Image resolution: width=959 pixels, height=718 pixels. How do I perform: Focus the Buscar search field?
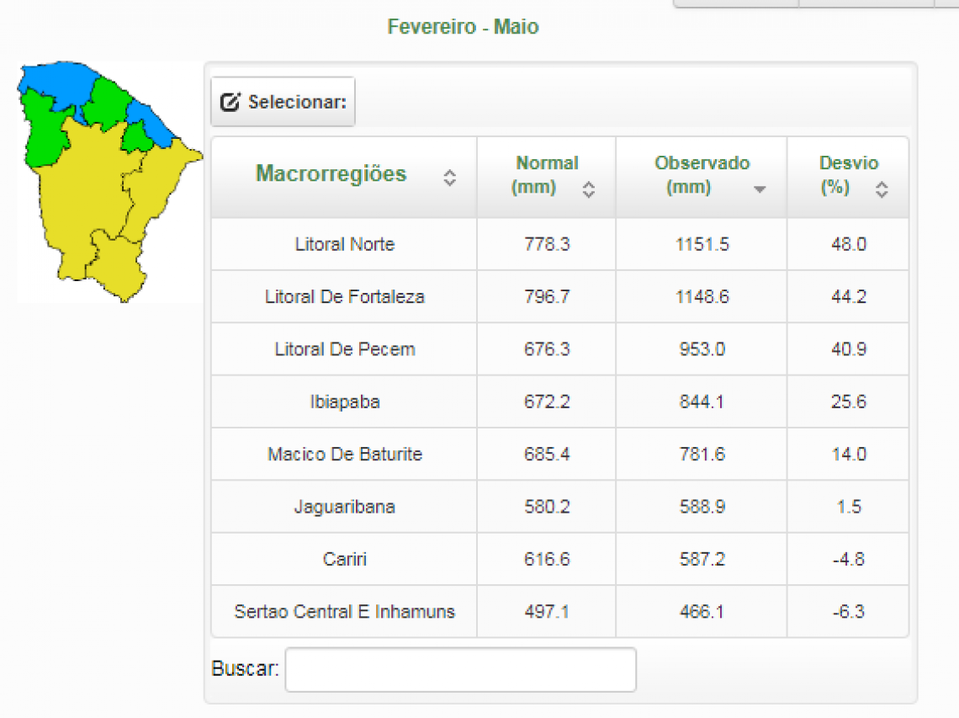(x=460, y=670)
